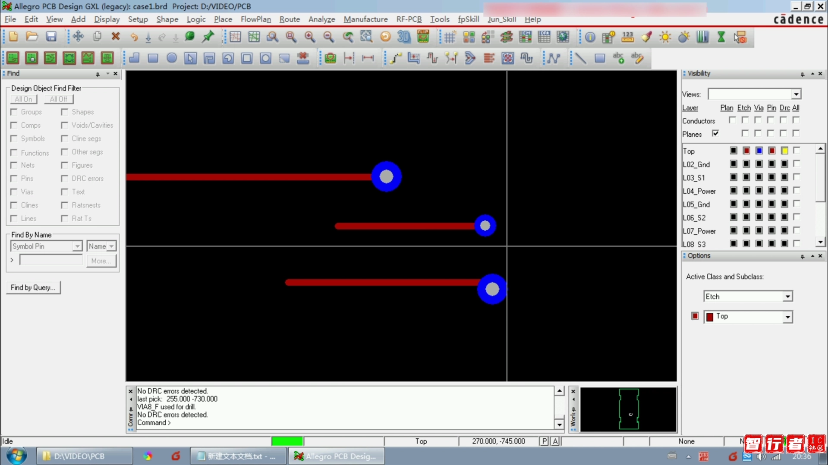The height and width of the screenshot is (465, 828).
Task: Click the P button in status bar
Action: point(544,441)
